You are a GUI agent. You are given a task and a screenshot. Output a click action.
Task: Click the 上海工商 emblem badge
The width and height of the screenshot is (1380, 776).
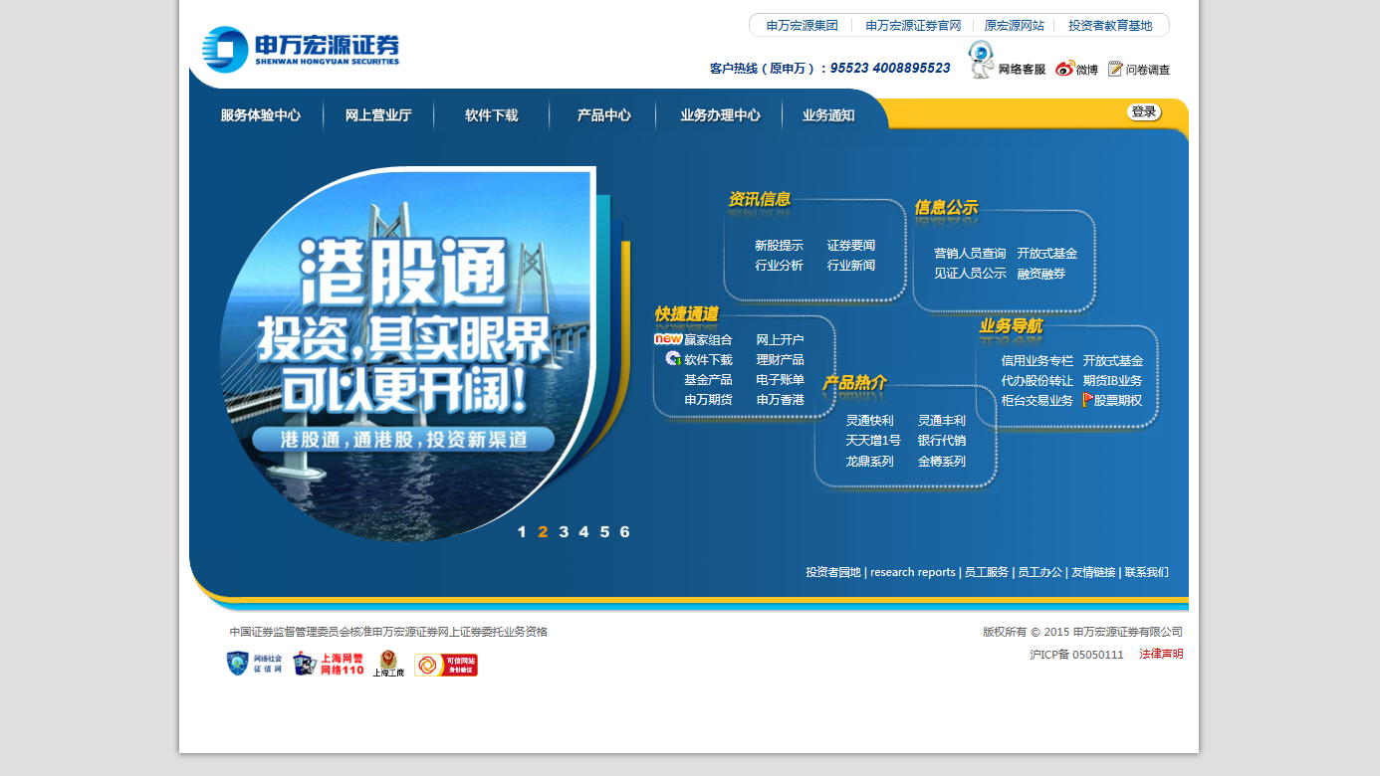388,664
